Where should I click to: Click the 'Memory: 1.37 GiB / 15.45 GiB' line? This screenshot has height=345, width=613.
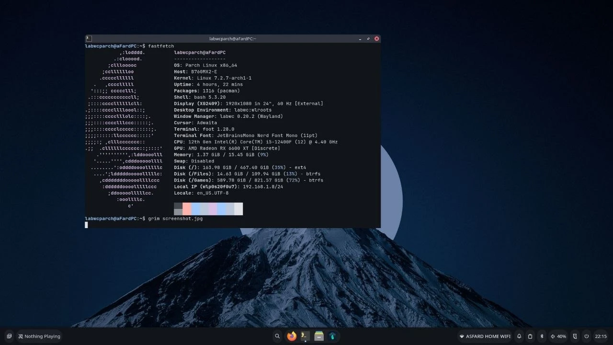pyautogui.click(x=221, y=155)
